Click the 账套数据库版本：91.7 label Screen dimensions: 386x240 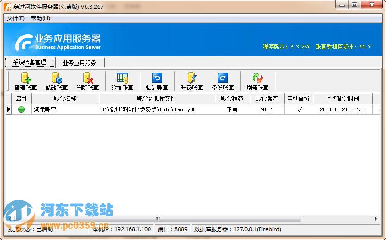click(343, 47)
